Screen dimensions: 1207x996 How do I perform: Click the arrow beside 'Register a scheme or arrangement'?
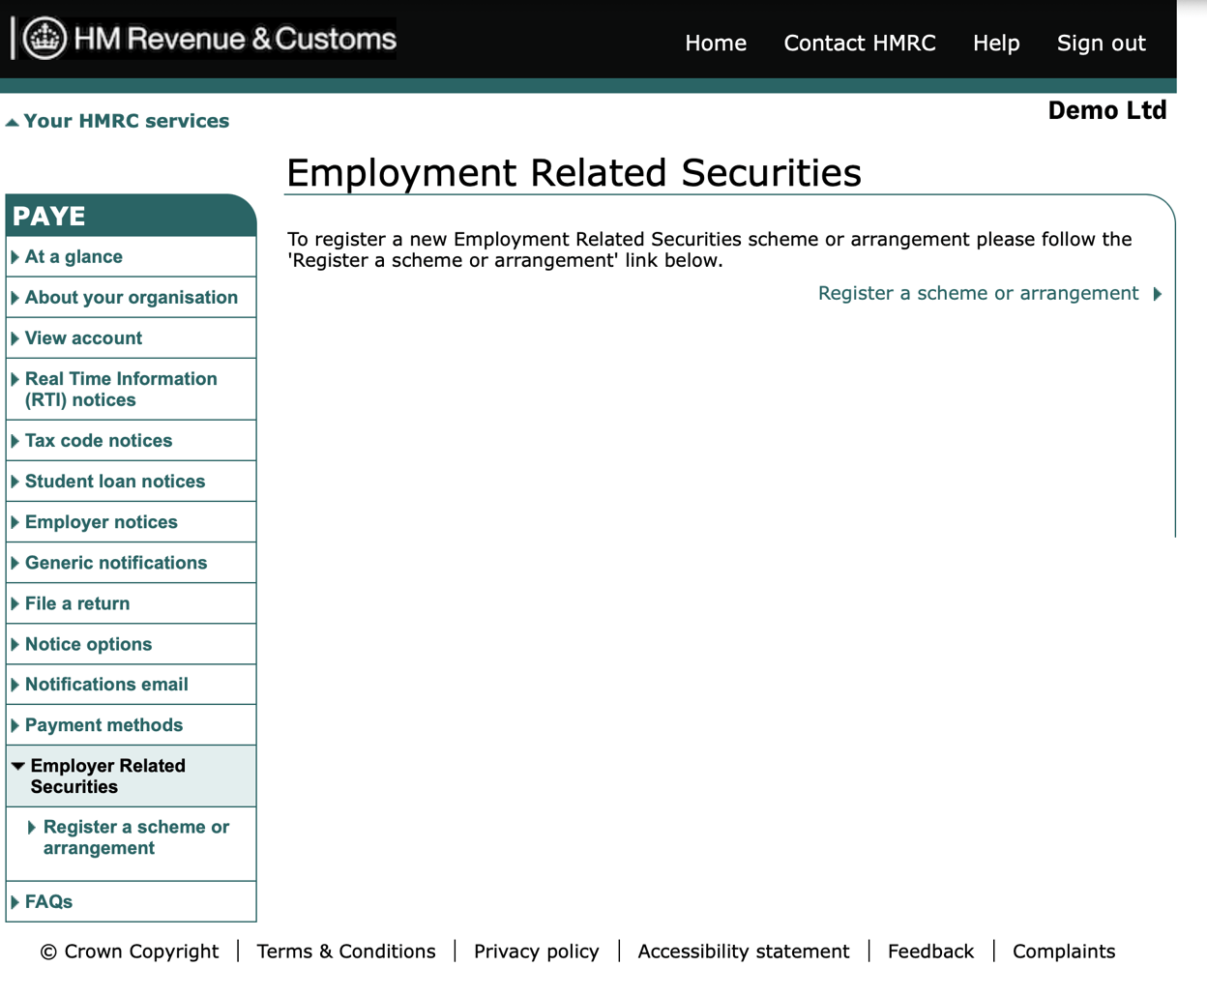point(1158,293)
